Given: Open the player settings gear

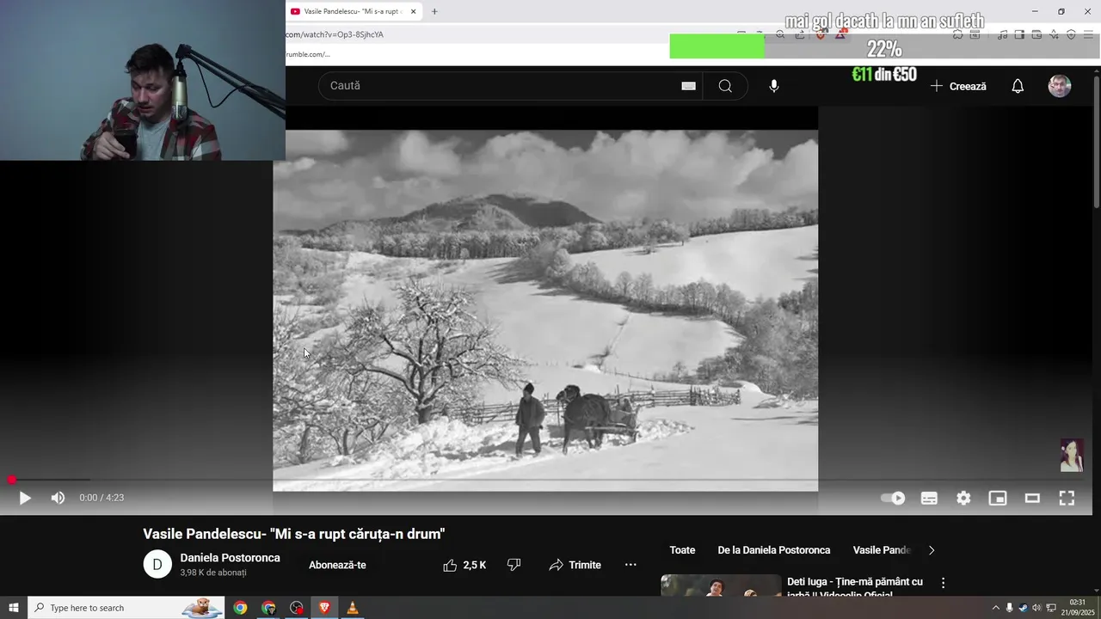Looking at the screenshot, I should [963, 498].
